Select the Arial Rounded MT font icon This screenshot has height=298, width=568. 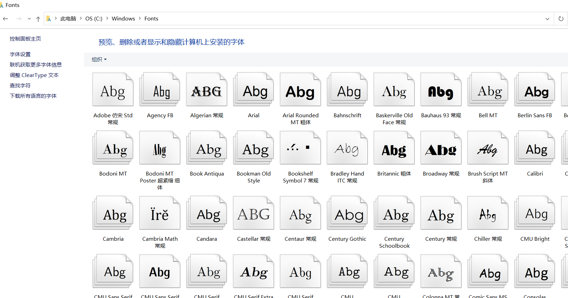(x=300, y=90)
